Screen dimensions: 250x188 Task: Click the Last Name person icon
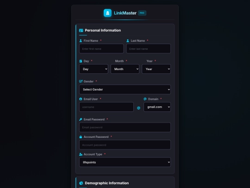(x=128, y=41)
